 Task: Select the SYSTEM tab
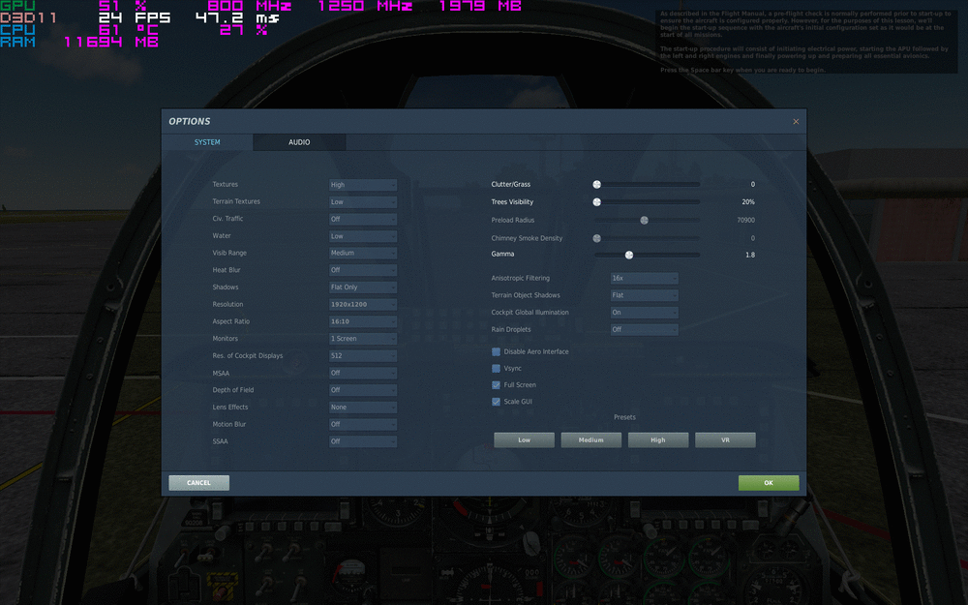click(x=207, y=141)
